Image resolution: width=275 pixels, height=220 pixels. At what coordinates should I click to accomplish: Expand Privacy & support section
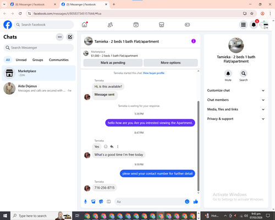tap(236, 119)
